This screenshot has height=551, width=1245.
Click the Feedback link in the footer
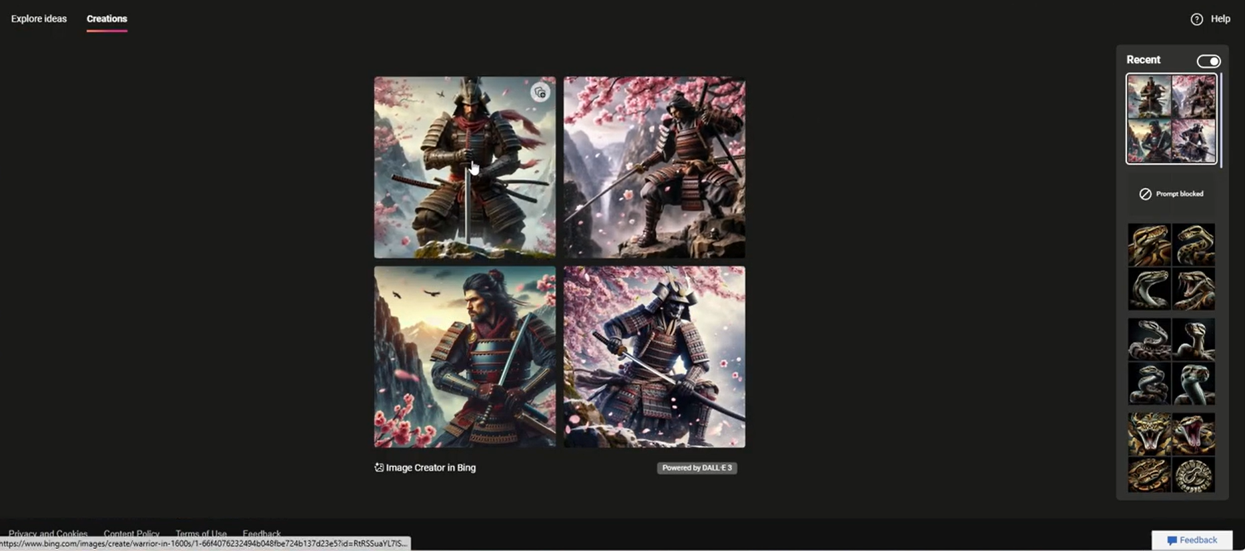(x=262, y=534)
